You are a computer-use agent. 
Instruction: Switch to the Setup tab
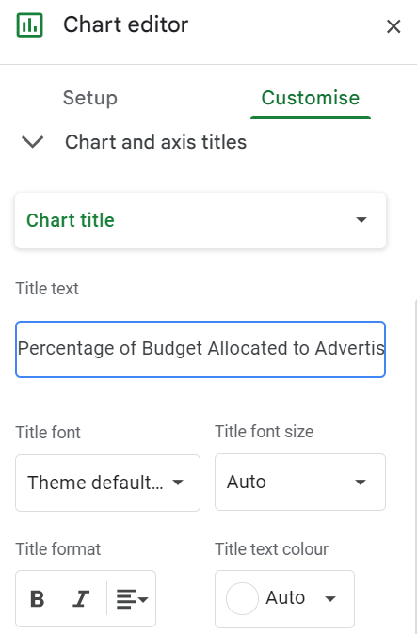pos(90,98)
